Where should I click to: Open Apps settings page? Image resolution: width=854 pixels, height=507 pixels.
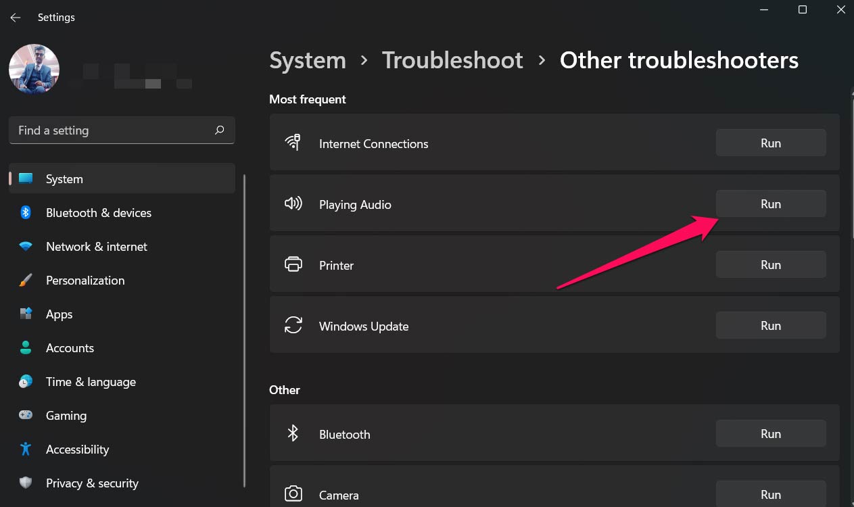coord(122,314)
